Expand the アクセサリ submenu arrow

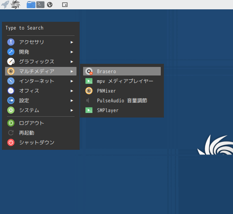click(72, 42)
